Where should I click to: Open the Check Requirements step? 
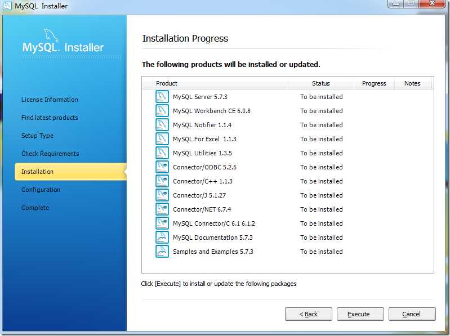(50, 154)
